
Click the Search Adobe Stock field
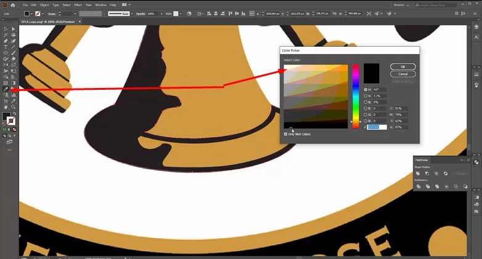pos(436,5)
